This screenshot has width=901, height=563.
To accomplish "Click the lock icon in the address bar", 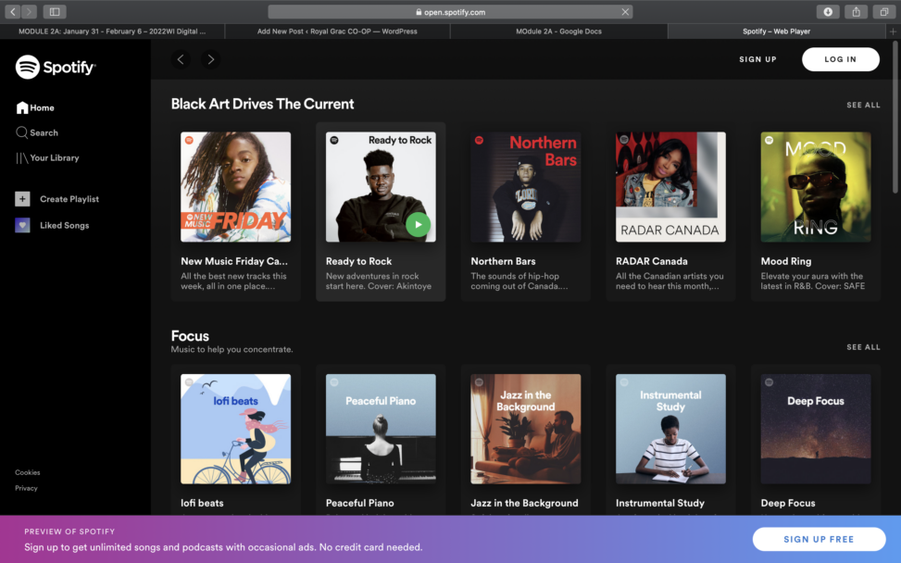I will (419, 12).
